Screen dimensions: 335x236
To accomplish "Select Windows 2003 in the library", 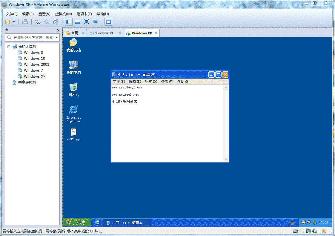I will [x=36, y=65].
